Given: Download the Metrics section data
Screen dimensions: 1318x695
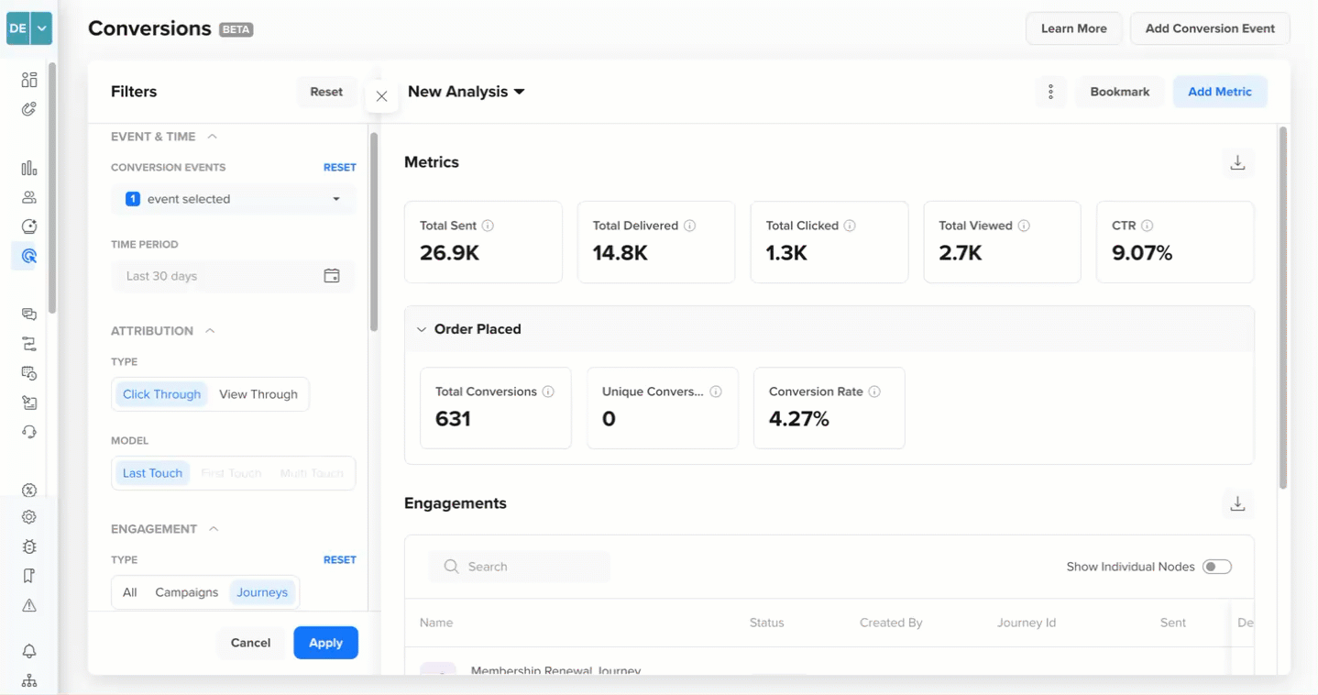Looking at the screenshot, I should point(1237,162).
